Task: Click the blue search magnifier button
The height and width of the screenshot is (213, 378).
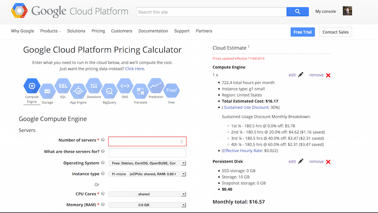Action: (x=298, y=11)
